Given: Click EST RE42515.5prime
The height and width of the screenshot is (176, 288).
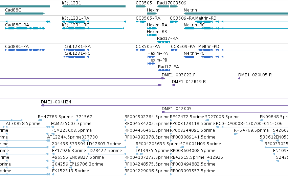Looking at the screenshot, I should (x=187, y=157).
